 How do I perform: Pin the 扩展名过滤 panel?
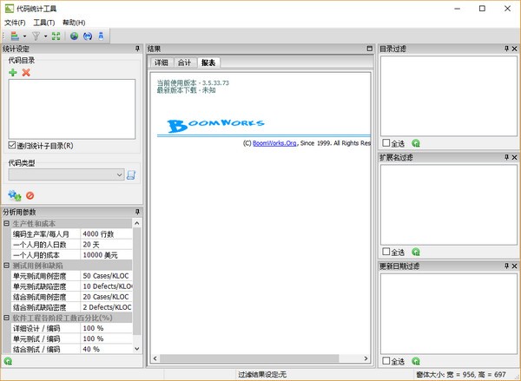point(507,157)
